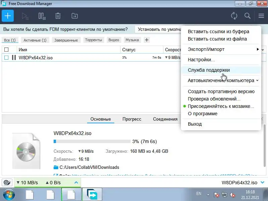Switch to the Основные details tab
Viewport: 268px width, 201px height.
(x=100, y=119)
